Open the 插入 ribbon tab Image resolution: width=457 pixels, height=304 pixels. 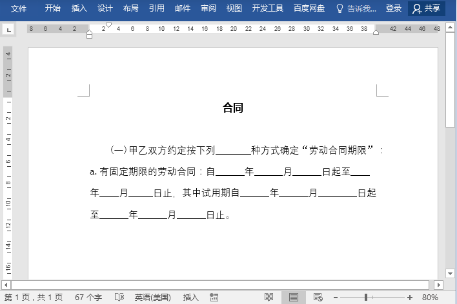pos(79,8)
